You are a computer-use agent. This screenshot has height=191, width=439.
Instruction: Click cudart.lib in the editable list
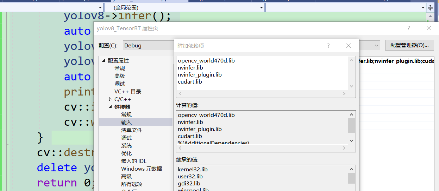click(190, 81)
